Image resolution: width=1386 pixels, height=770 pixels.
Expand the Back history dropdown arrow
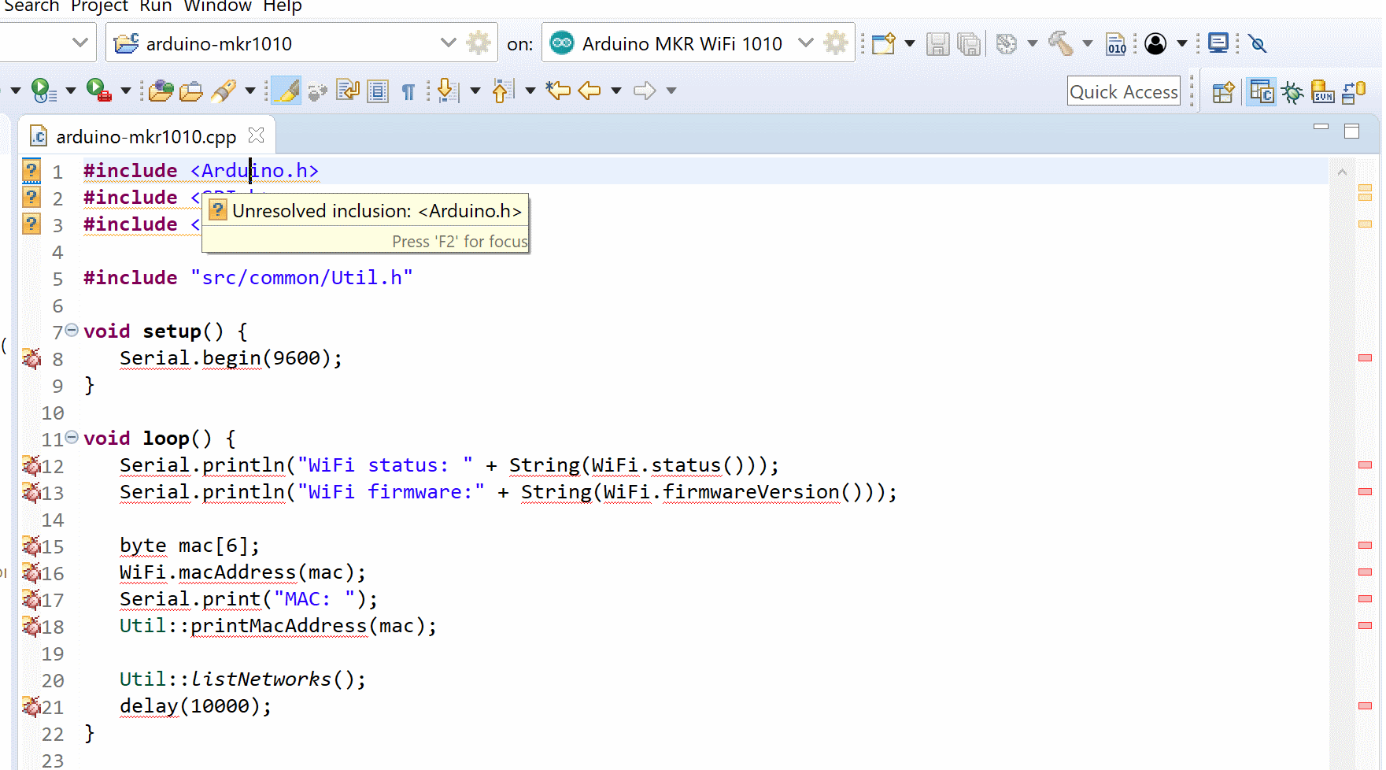pyautogui.click(x=616, y=91)
